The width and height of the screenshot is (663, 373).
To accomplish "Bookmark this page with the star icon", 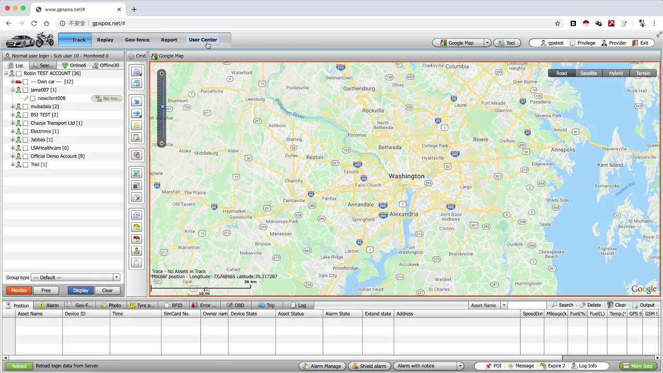I will 558,23.
